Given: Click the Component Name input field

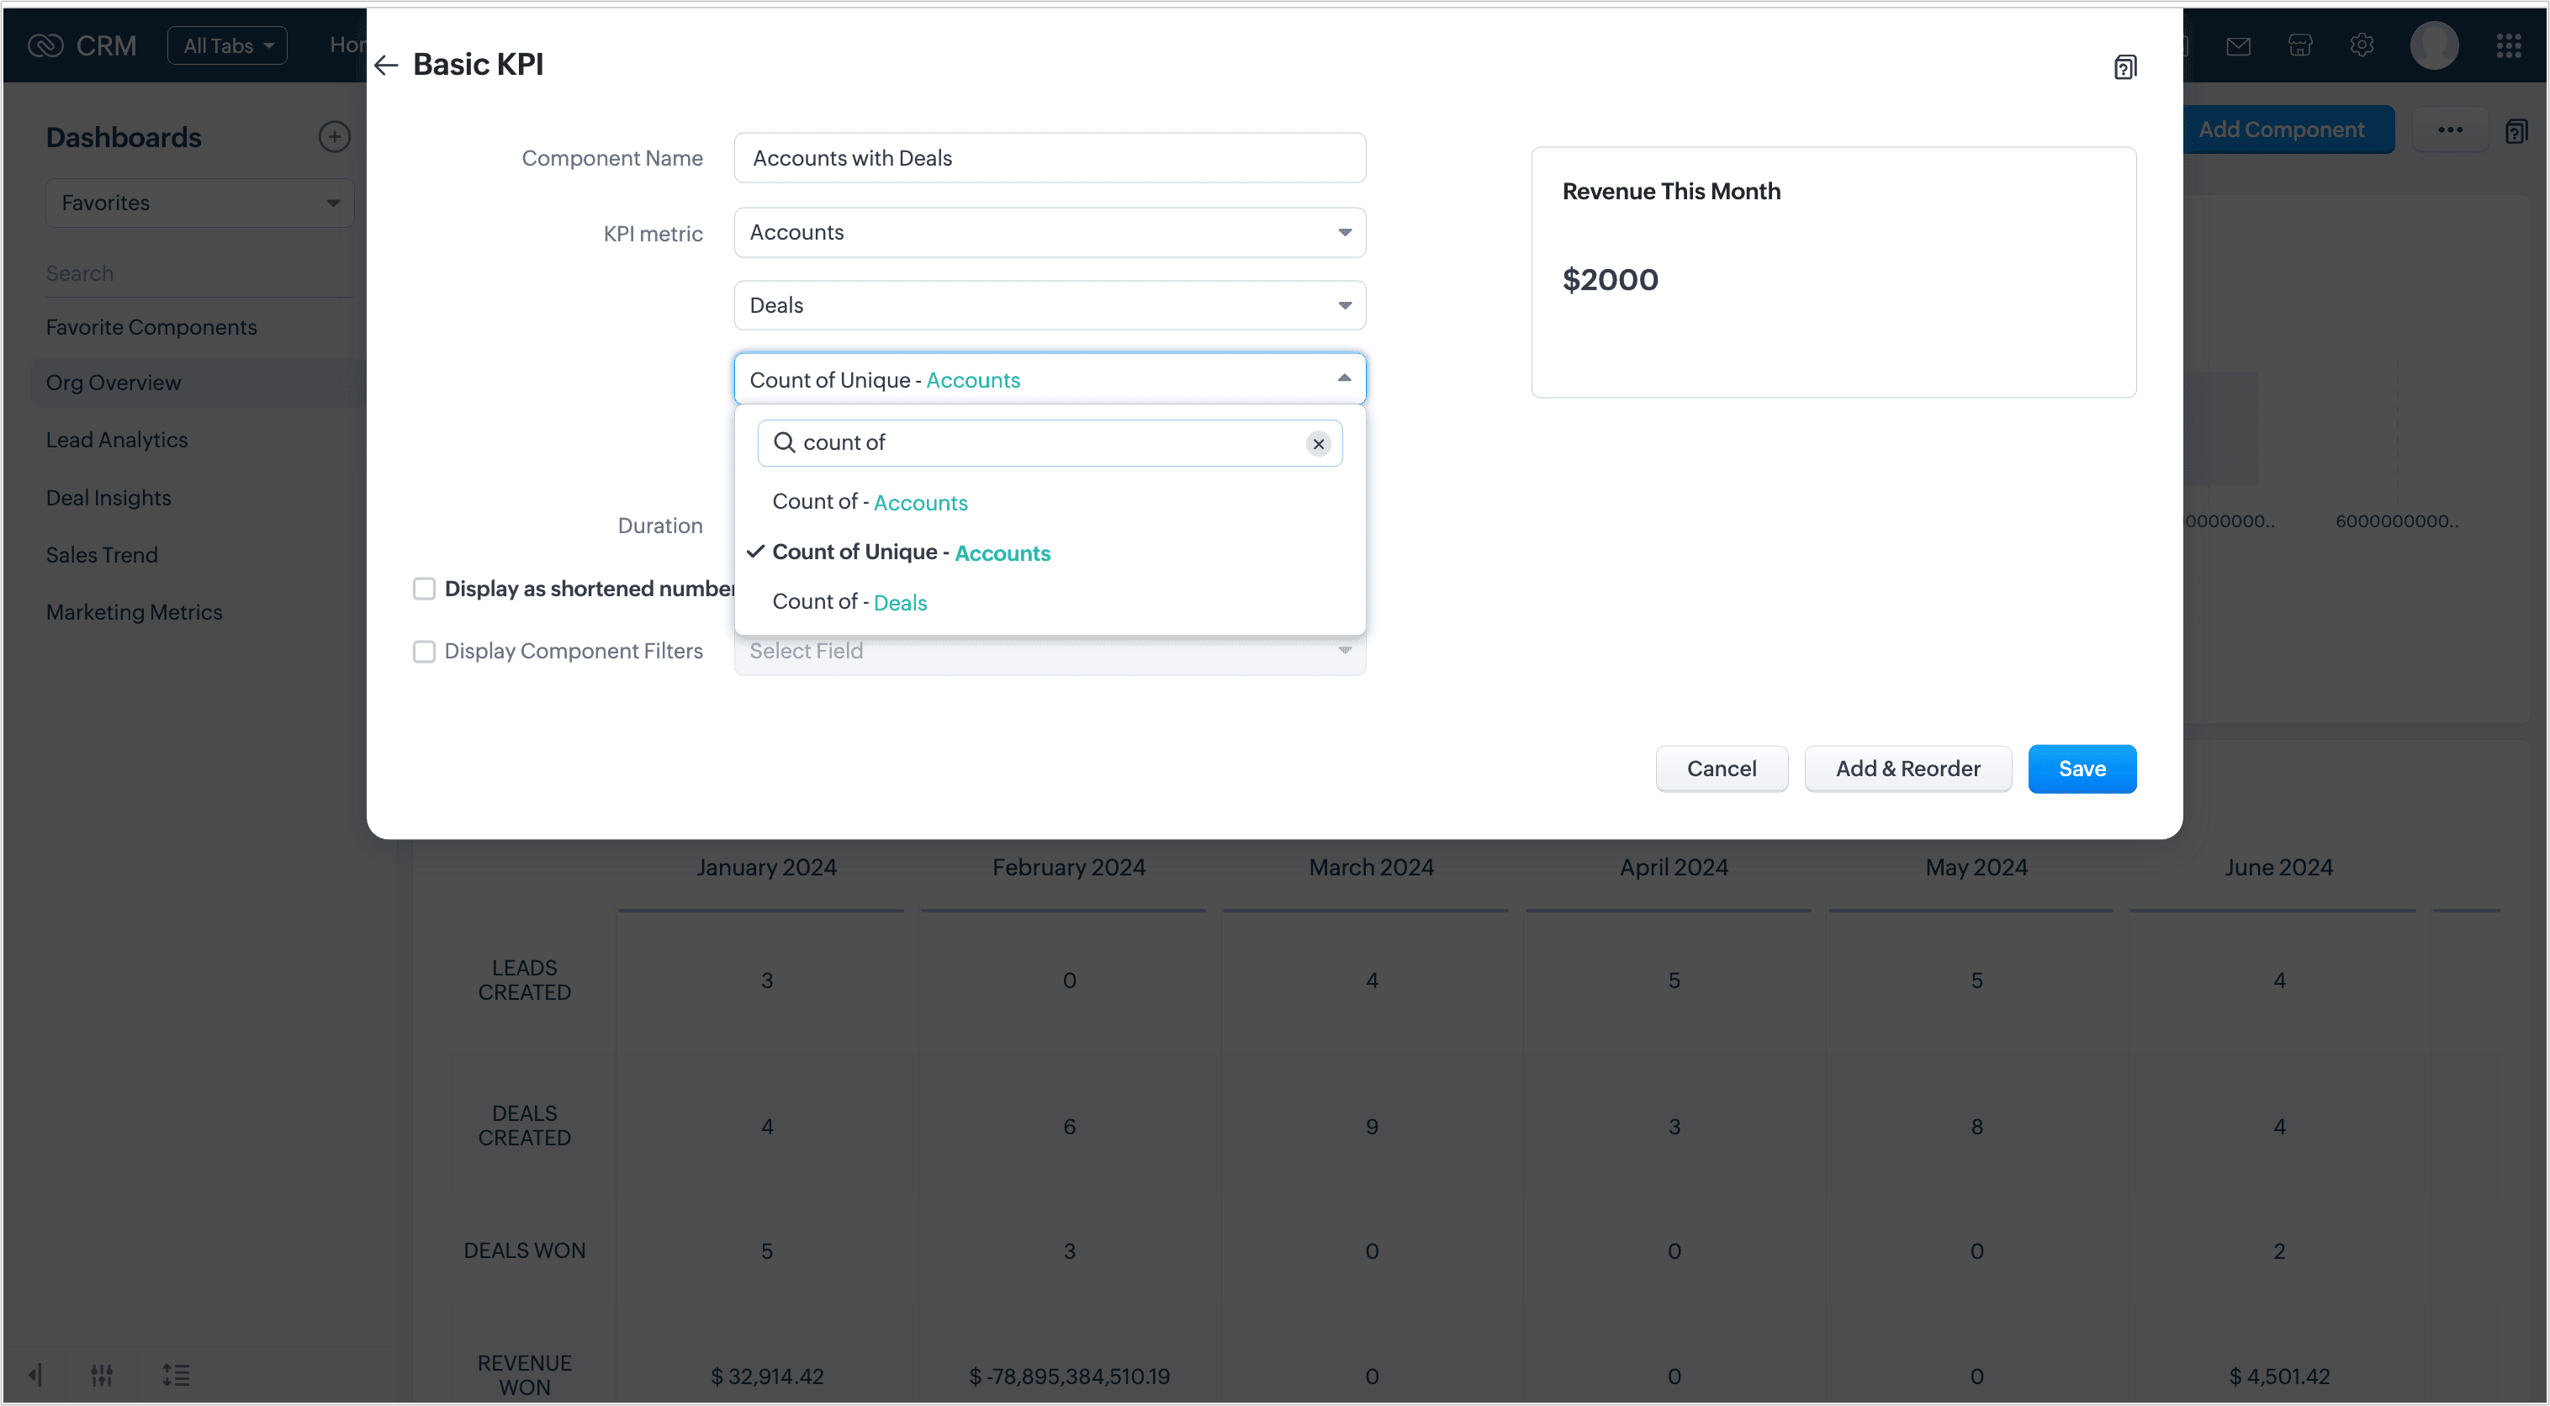Looking at the screenshot, I should click(1050, 158).
